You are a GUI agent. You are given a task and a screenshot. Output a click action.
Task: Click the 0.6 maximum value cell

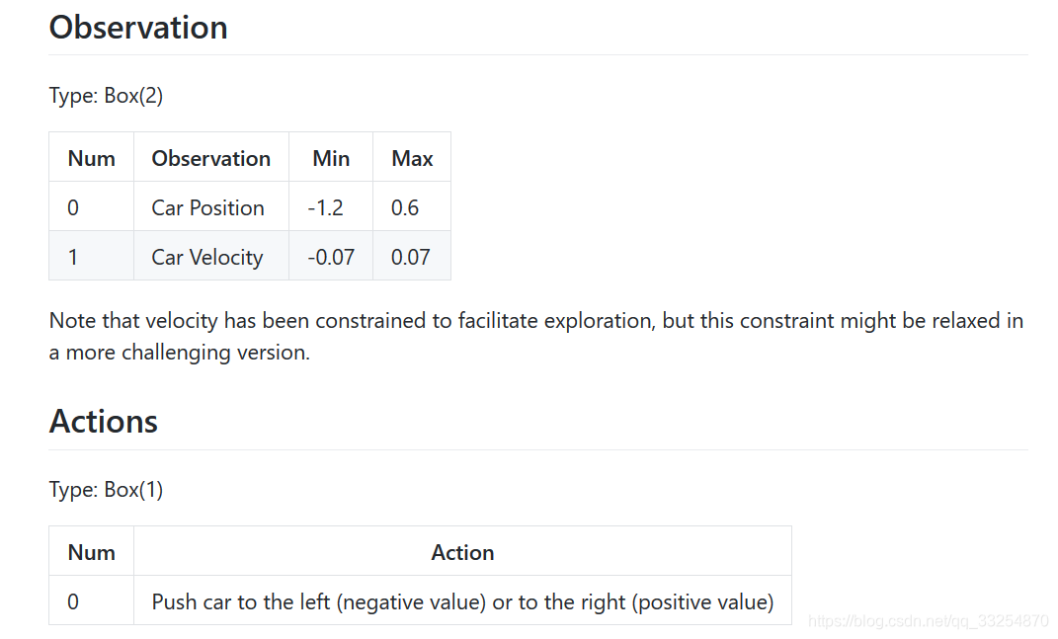pyautogui.click(x=405, y=207)
